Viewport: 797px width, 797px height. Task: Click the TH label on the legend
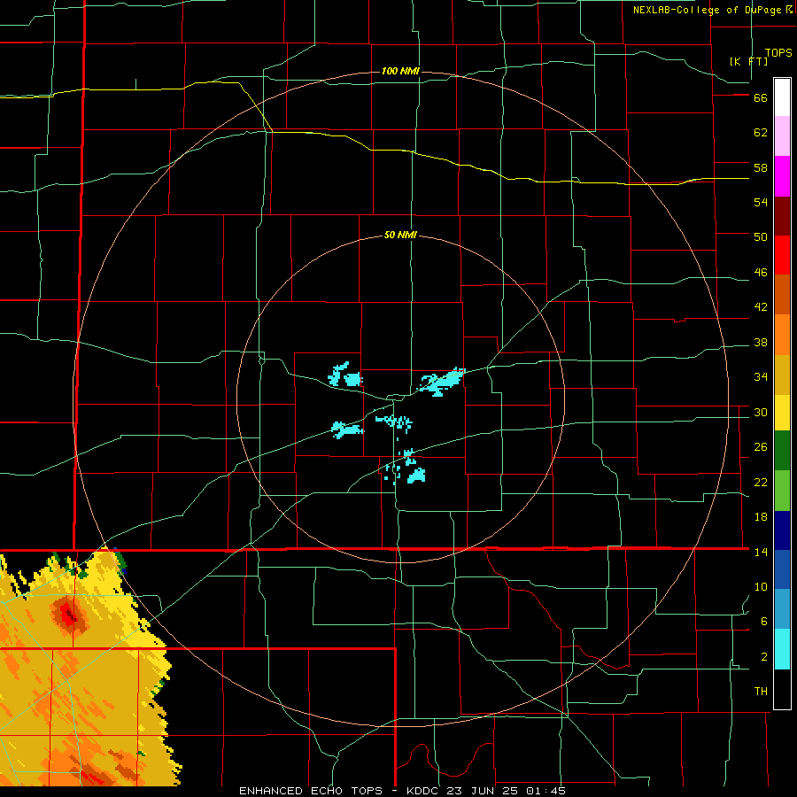pos(761,692)
